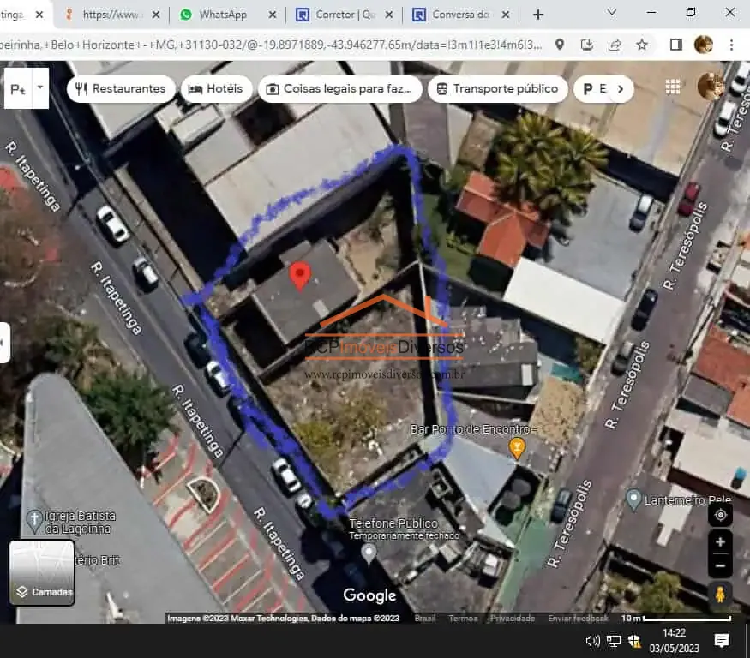Zoom out with the minus button

pos(720,565)
